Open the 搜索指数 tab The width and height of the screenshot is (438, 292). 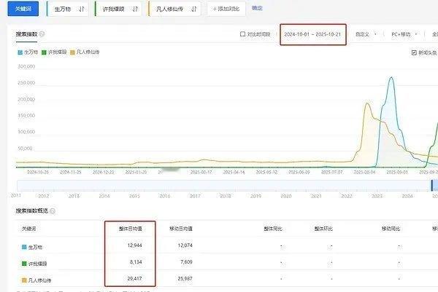pos(26,34)
